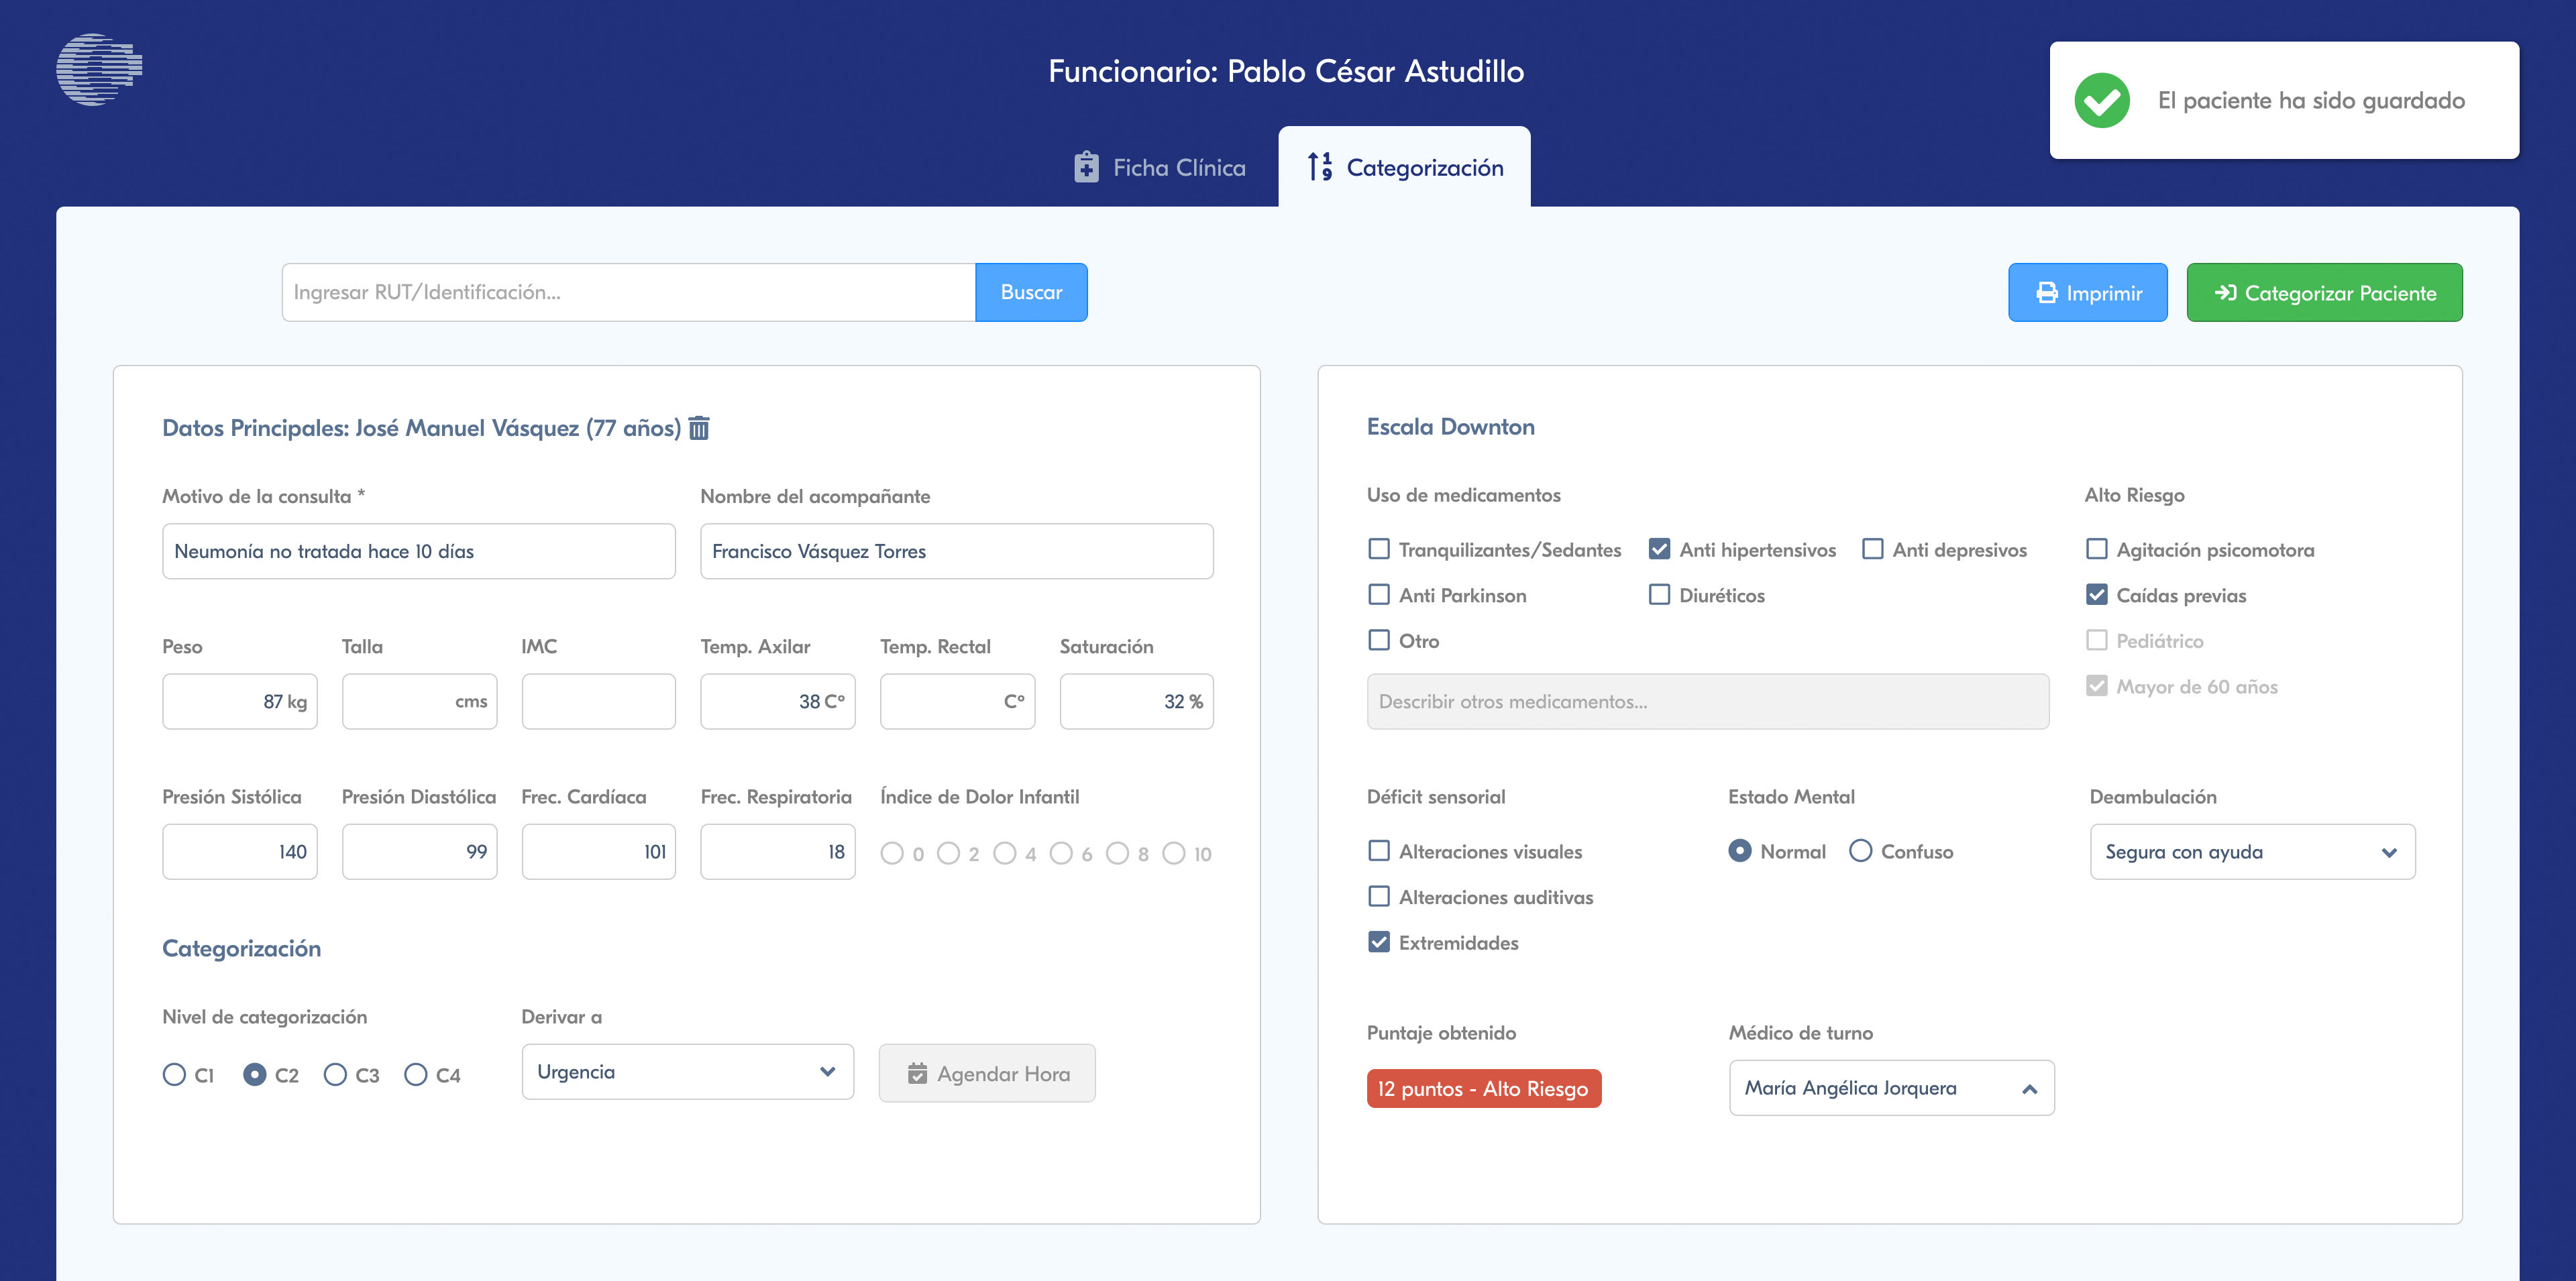Select the C3 categorization level
2576x1281 pixels.
tap(335, 1074)
